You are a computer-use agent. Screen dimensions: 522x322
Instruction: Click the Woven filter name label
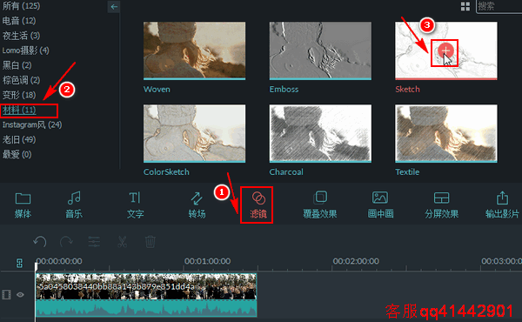click(x=157, y=90)
